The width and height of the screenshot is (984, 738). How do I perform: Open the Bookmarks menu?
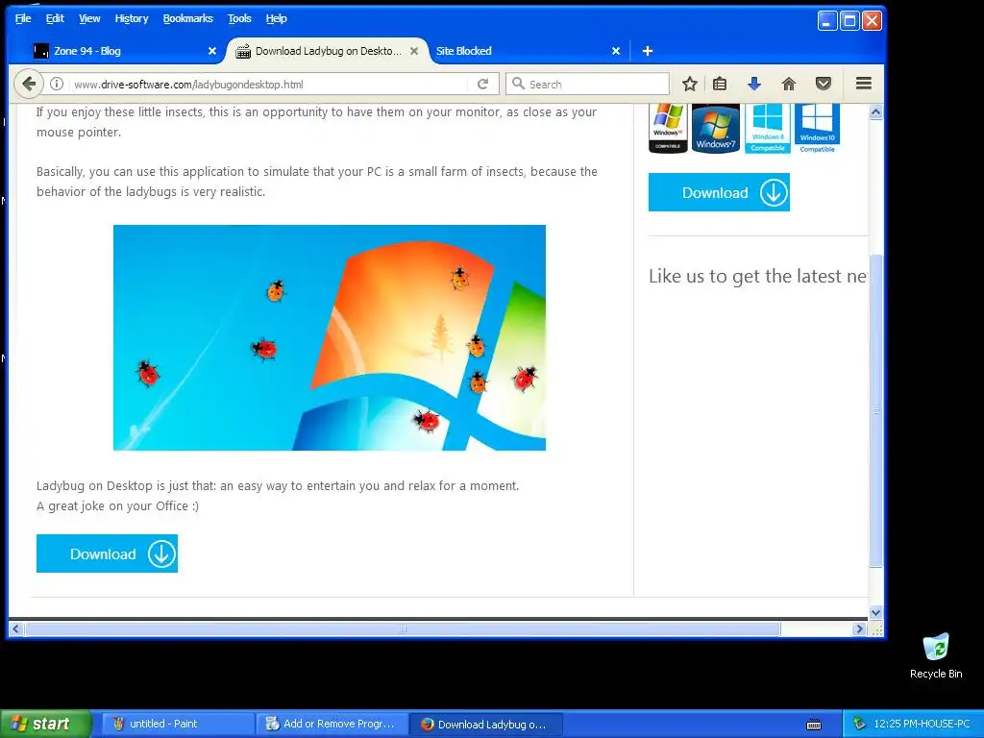[187, 18]
